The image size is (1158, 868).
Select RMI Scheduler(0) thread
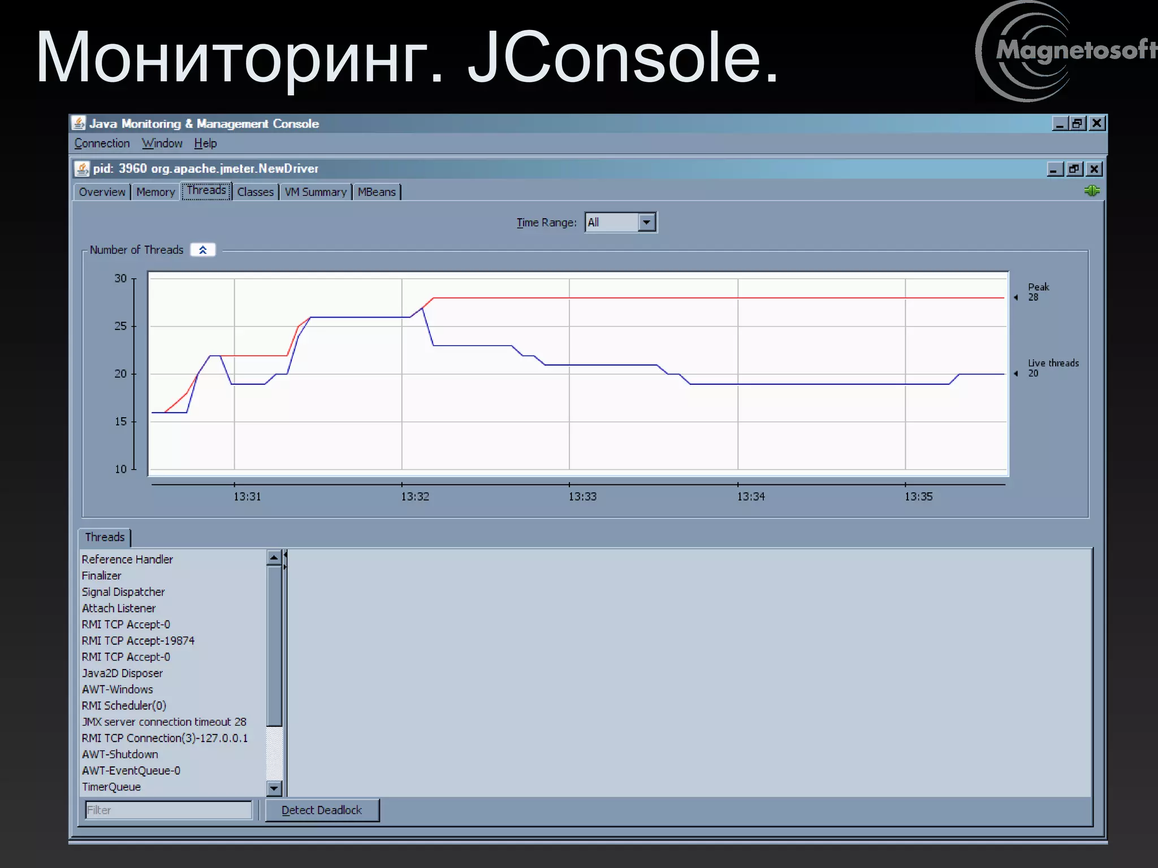[124, 706]
